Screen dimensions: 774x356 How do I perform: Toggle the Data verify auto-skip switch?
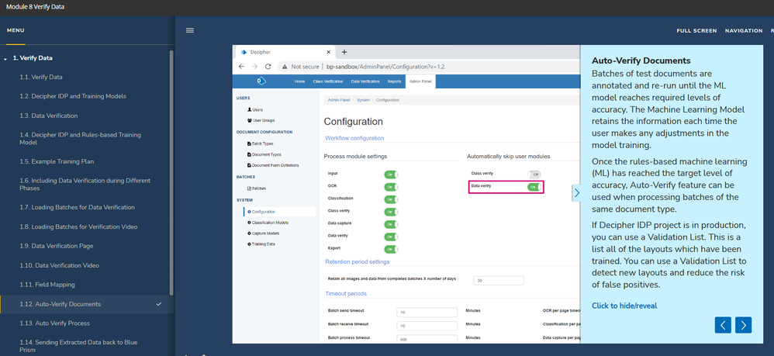click(x=534, y=187)
